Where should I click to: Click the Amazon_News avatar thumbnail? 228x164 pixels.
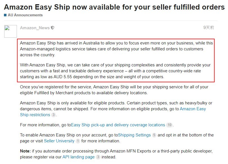pyautogui.click(x=11, y=31)
